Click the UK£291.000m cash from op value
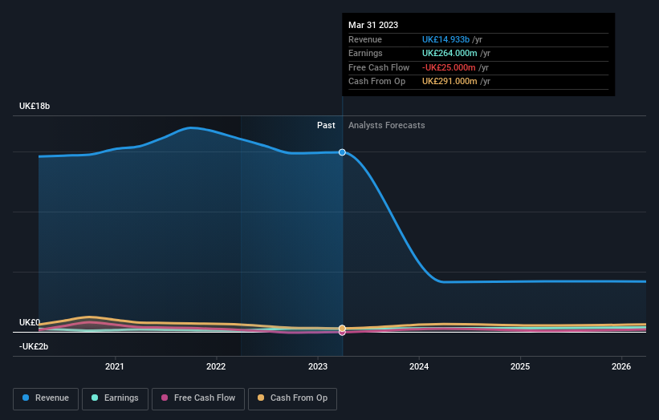Screen dimensions: 659x420 point(450,82)
